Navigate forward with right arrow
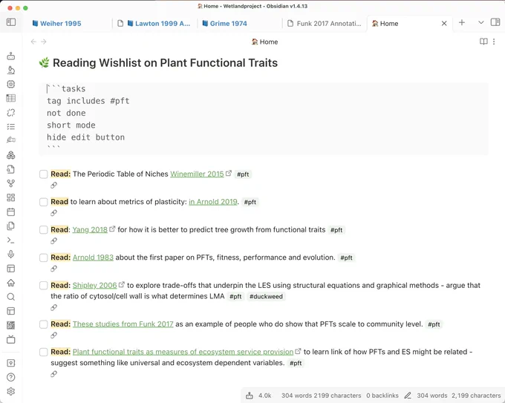 pyautogui.click(x=44, y=42)
